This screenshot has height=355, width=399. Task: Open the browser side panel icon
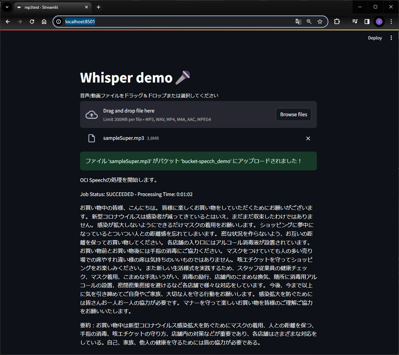[x=367, y=21]
